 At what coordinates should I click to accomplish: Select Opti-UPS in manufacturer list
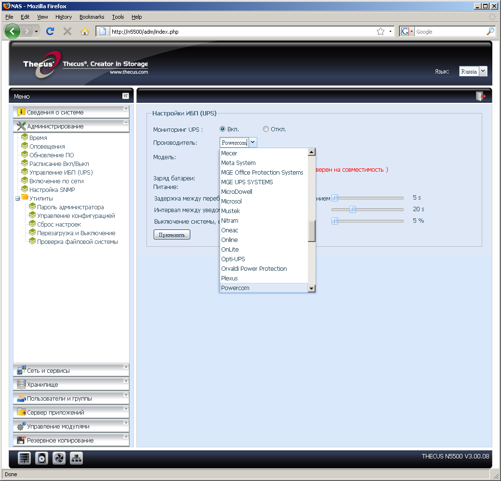tap(264, 259)
